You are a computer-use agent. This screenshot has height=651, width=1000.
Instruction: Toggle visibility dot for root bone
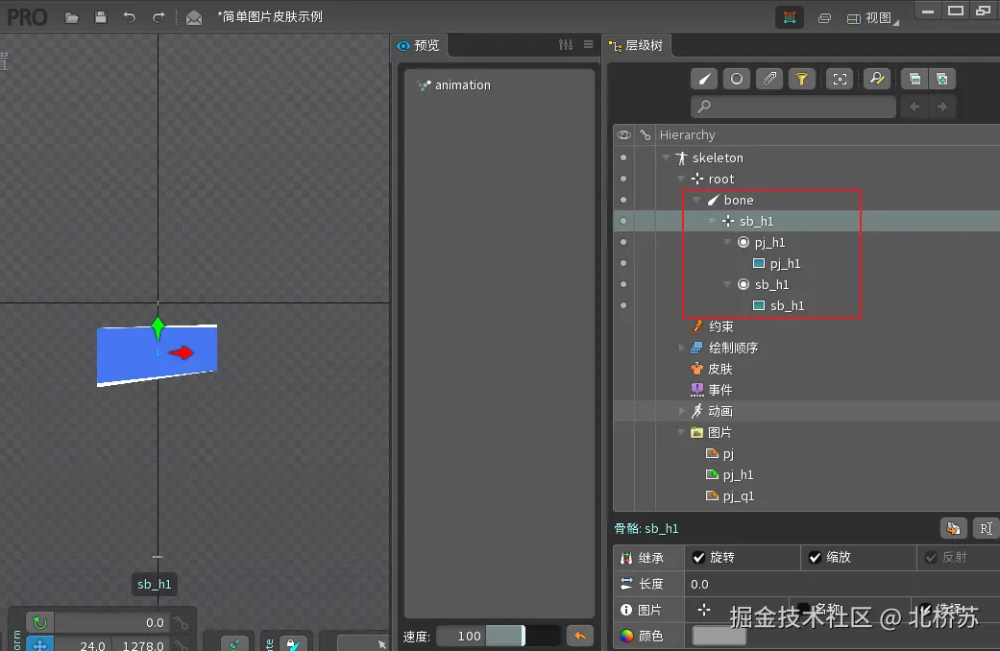click(x=623, y=179)
